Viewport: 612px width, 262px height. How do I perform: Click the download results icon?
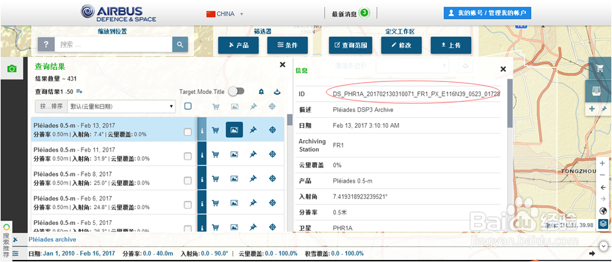pos(277,91)
